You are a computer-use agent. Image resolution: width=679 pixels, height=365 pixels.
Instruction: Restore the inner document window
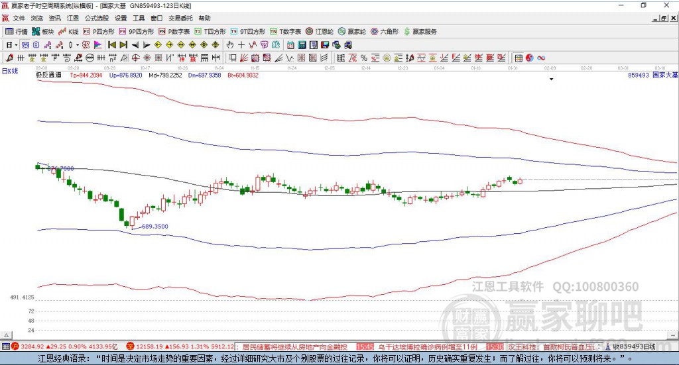664,18
